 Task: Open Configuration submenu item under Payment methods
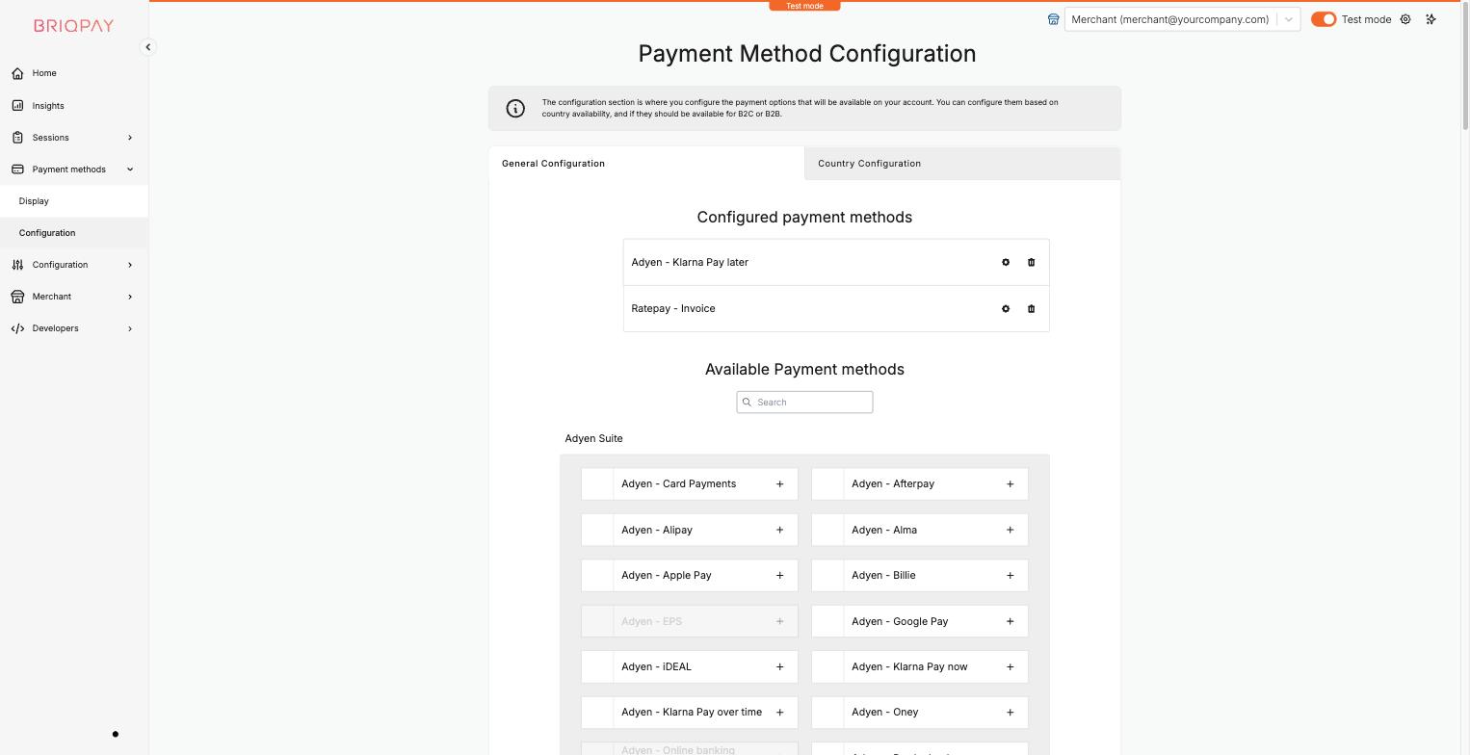coord(74,233)
